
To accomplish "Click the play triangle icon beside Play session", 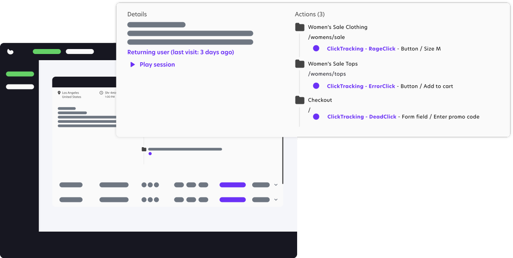I will point(133,64).
